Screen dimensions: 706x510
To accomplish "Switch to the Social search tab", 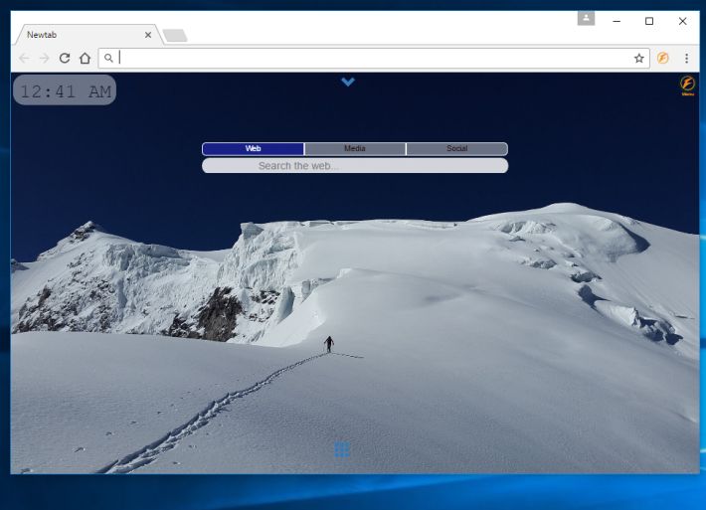I will (457, 148).
